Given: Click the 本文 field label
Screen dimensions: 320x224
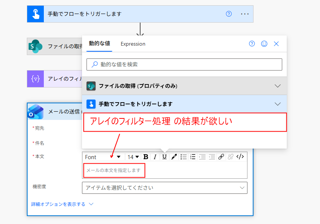Looking at the screenshot, I should point(40,156).
